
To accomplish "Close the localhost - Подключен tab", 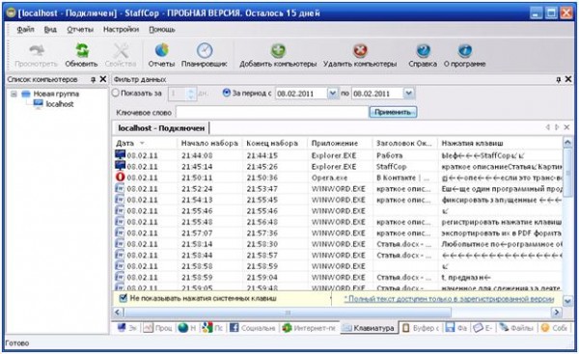I will [x=566, y=127].
